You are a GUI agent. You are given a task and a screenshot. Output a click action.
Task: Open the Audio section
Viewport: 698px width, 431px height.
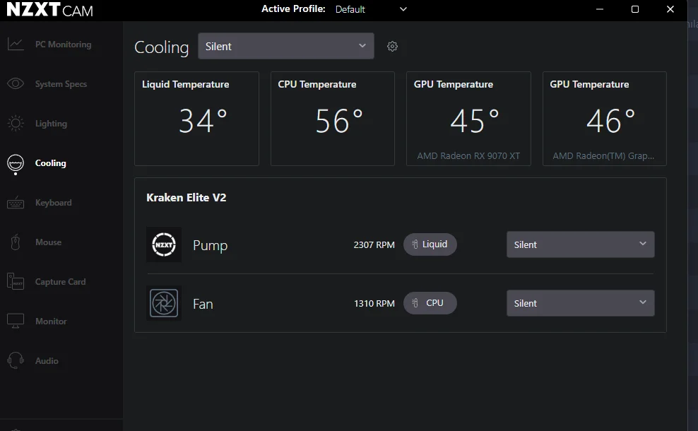click(x=47, y=360)
